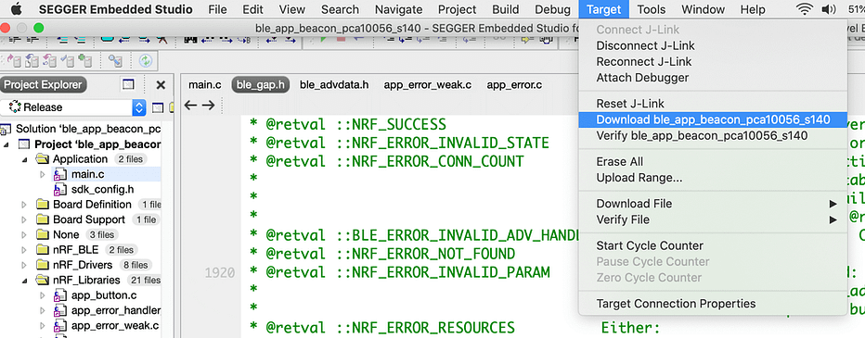865x338 pixels.
Task: Click the refresh source control status icon
Action: [x=146, y=60]
